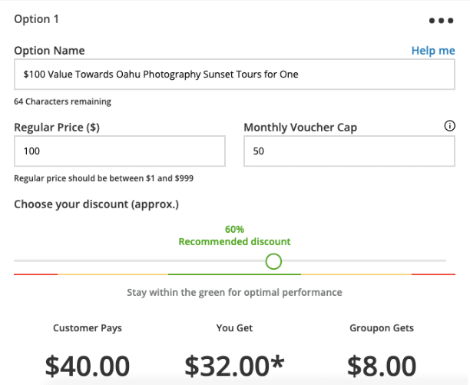
Task: Click the left red zone of discount slider
Action: [35, 274]
